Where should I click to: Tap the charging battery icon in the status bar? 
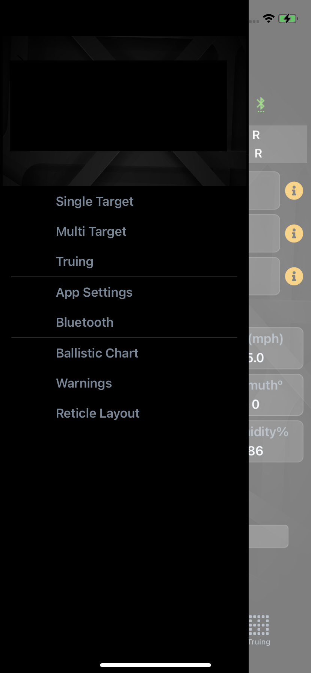click(288, 18)
